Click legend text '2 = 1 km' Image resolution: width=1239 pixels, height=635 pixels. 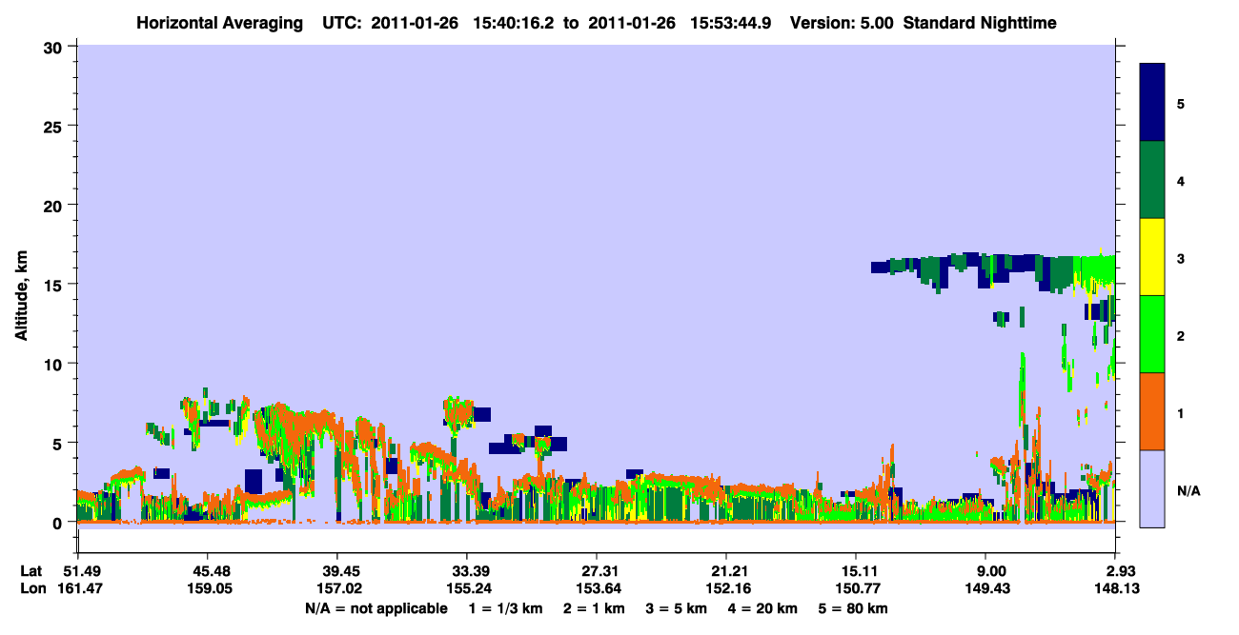click(x=593, y=608)
